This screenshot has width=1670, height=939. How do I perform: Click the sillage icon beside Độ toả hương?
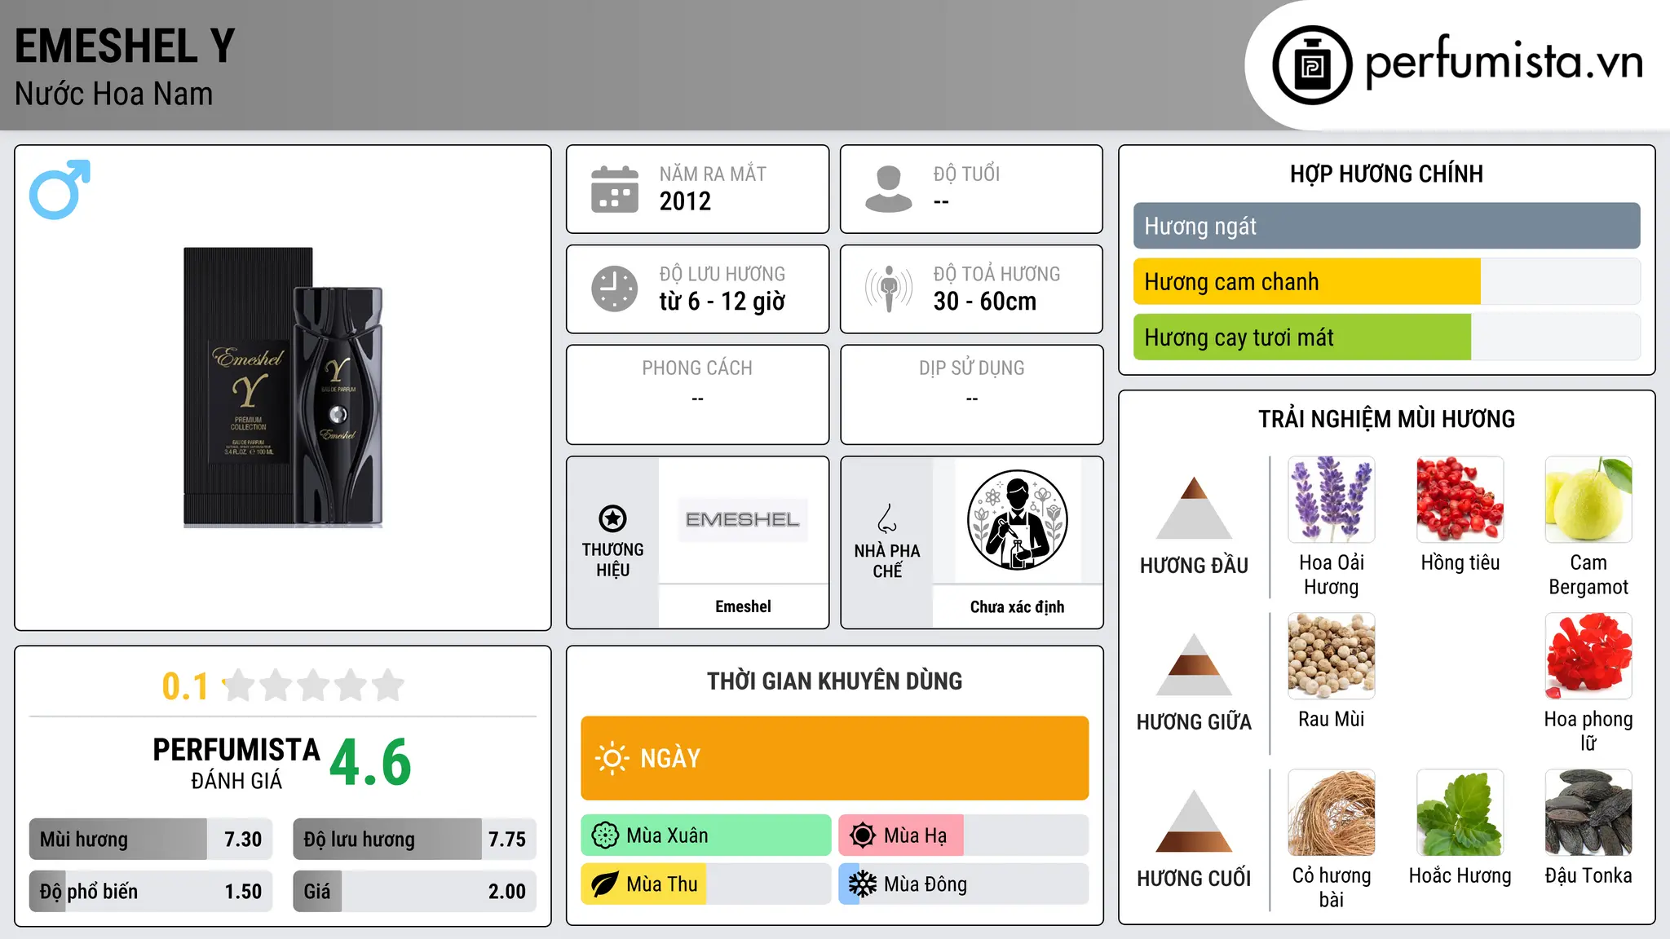click(x=889, y=289)
